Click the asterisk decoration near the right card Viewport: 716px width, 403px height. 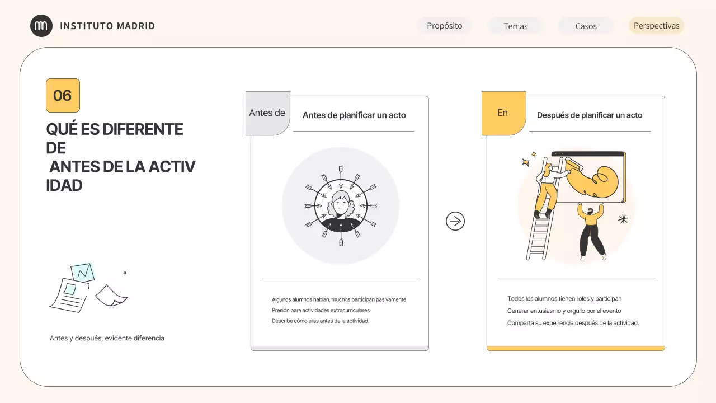click(x=622, y=219)
